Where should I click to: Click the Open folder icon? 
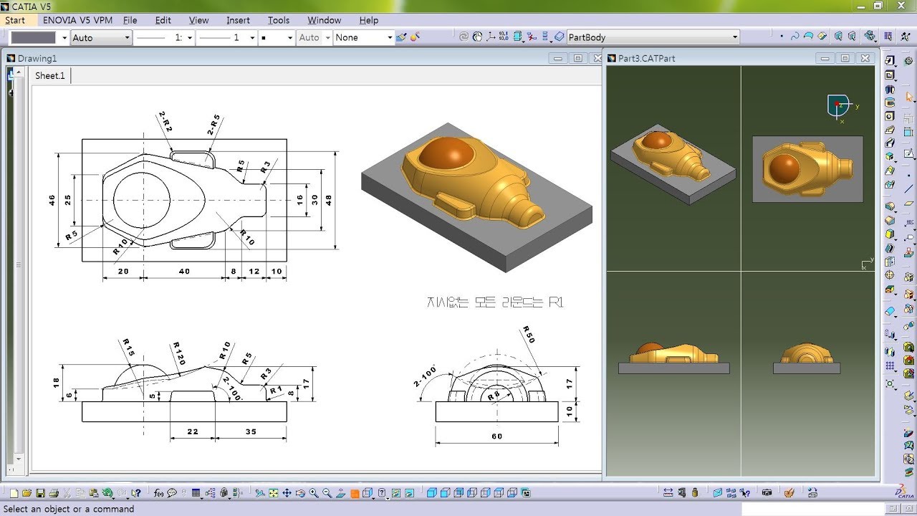tap(27, 493)
